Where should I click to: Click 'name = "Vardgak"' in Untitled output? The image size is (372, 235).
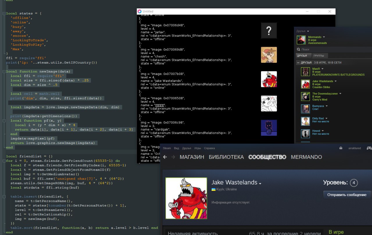click(155, 129)
